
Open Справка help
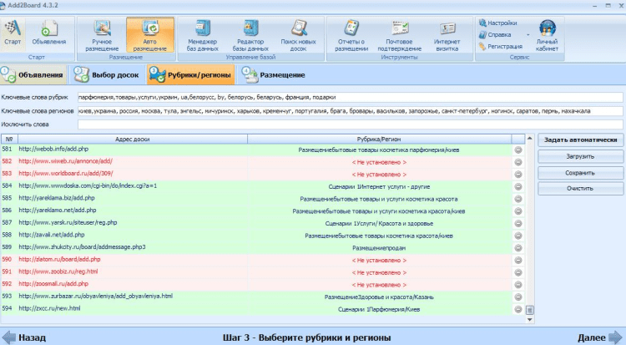point(495,35)
